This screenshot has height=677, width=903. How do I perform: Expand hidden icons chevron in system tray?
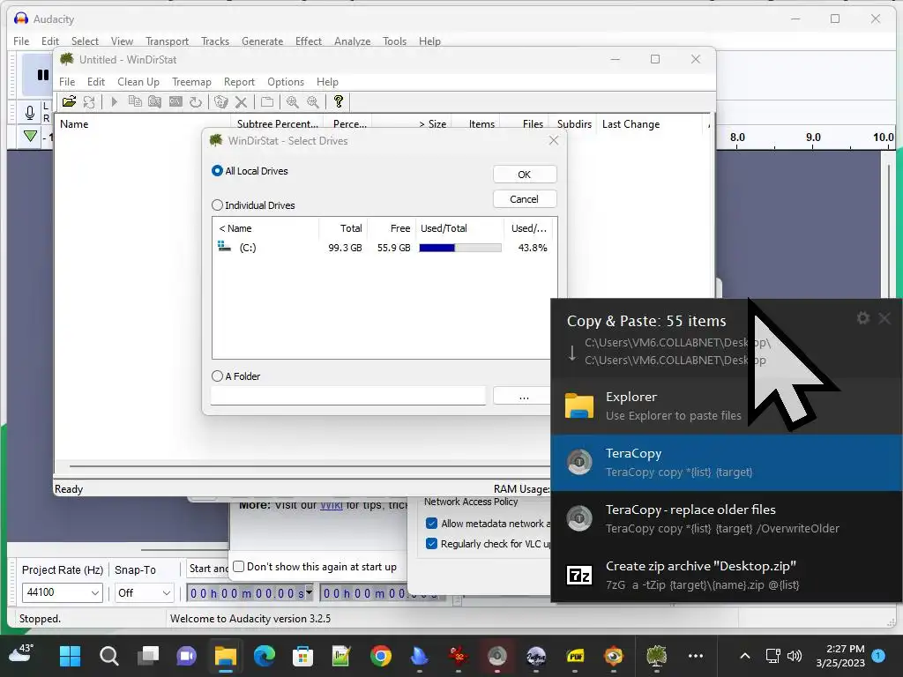click(744, 656)
